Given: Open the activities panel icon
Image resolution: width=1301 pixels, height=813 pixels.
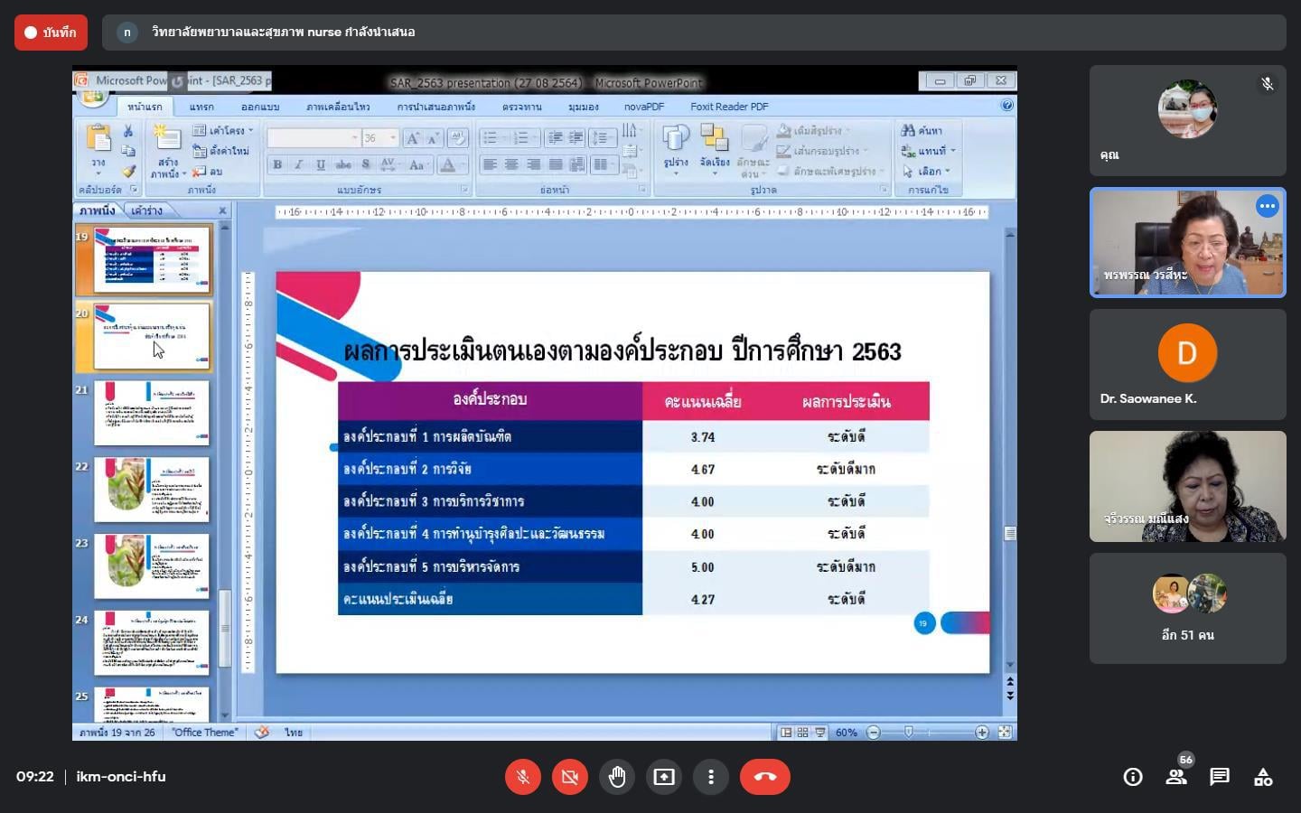Looking at the screenshot, I should click(x=1263, y=777).
